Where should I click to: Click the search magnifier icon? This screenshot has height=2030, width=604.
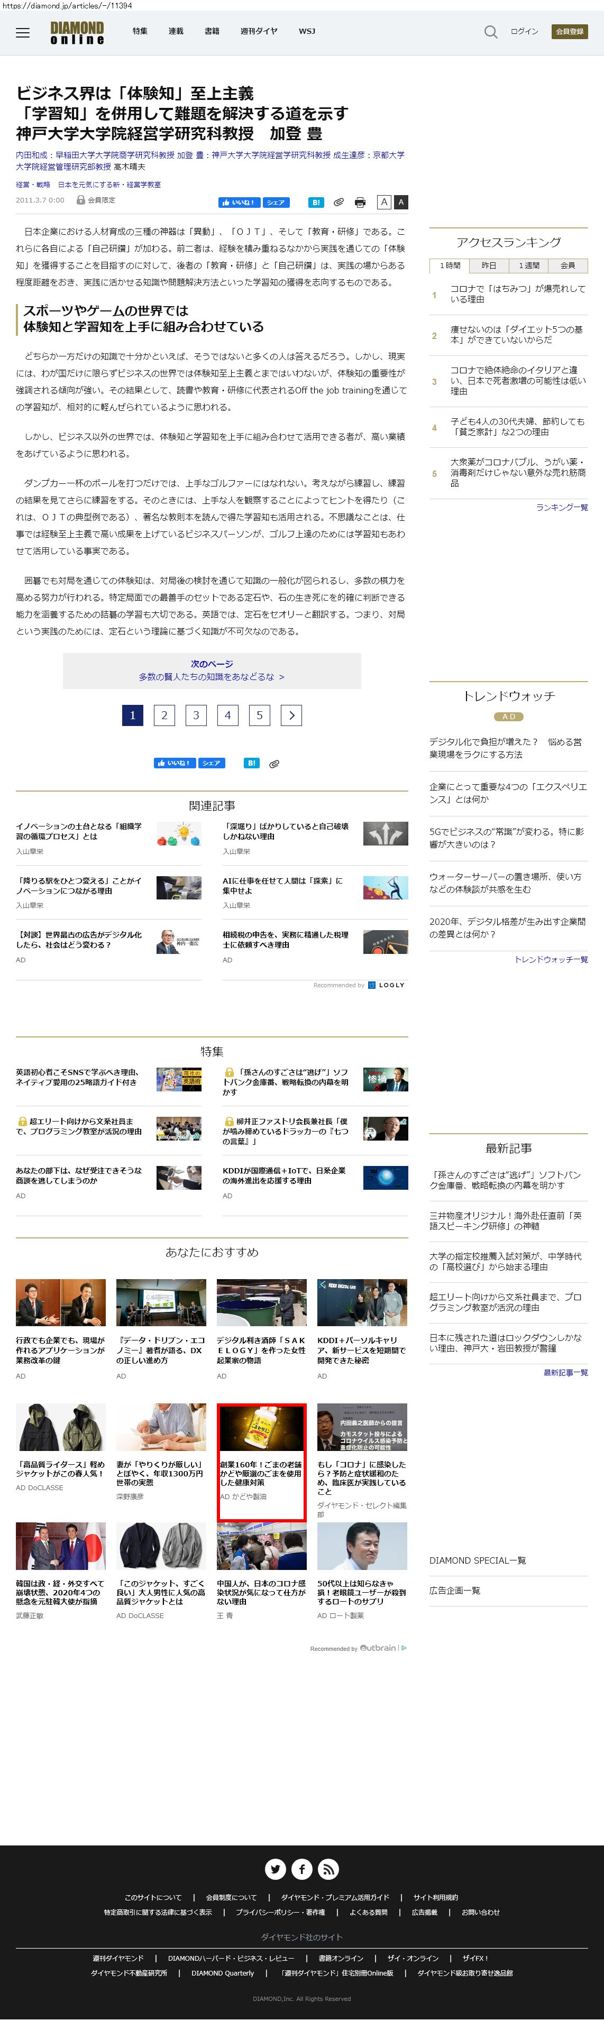coord(490,32)
